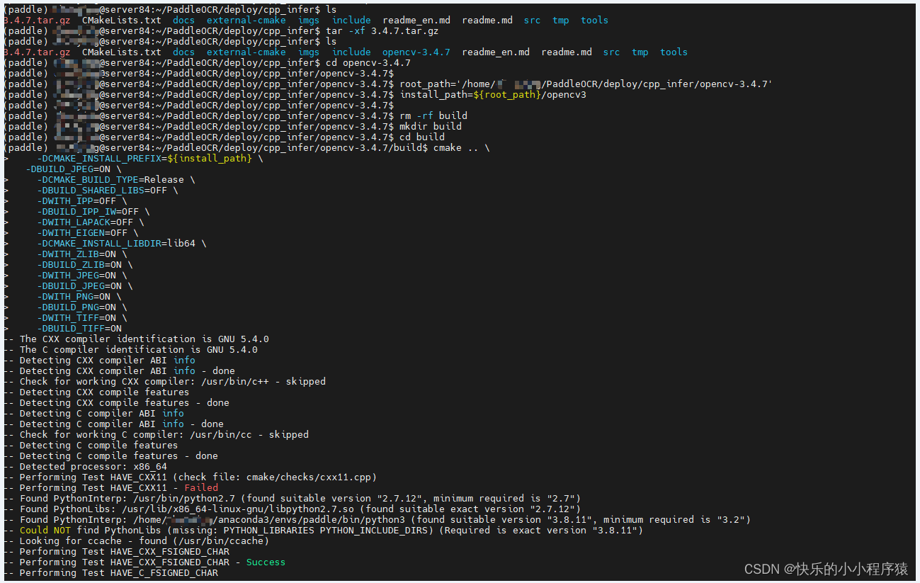Click '-DBUILD_TIFF=ON' option

pos(79,329)
